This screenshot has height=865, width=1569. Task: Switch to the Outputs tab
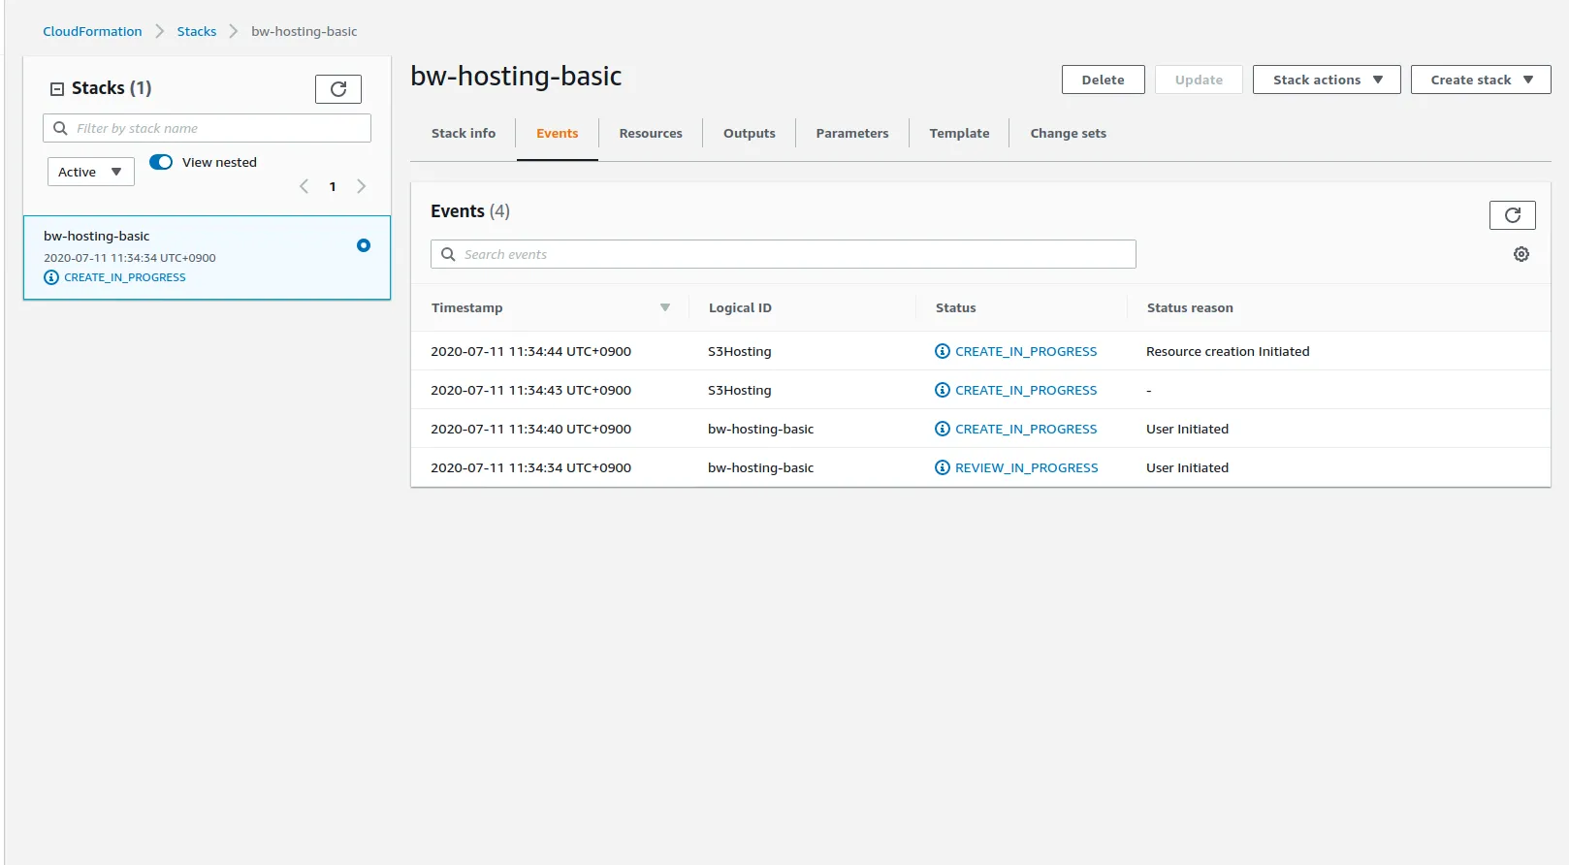(x=750, y=133)
